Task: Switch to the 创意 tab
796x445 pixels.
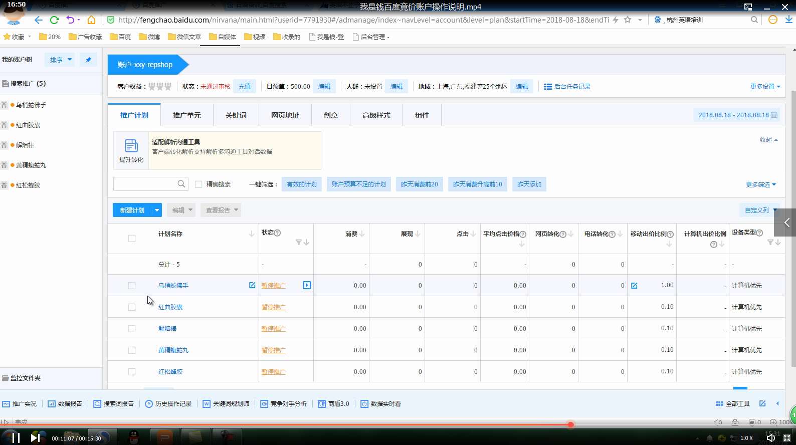Action: click(331, 115)
